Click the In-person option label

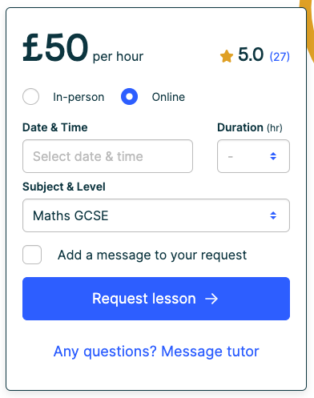tap(78, 97)
